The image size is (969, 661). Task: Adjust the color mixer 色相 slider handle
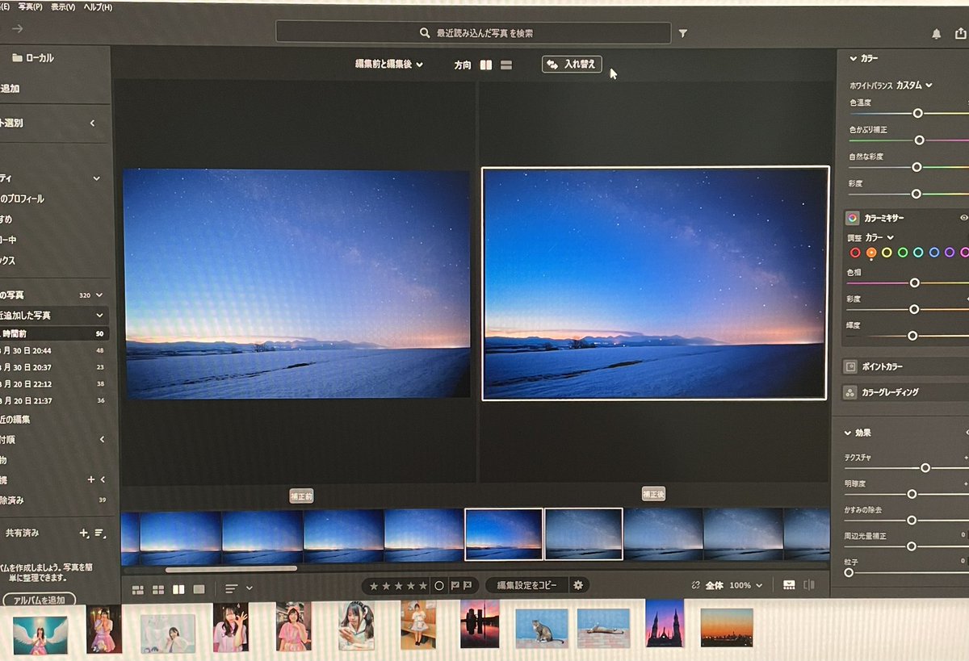tap(915, 282)
